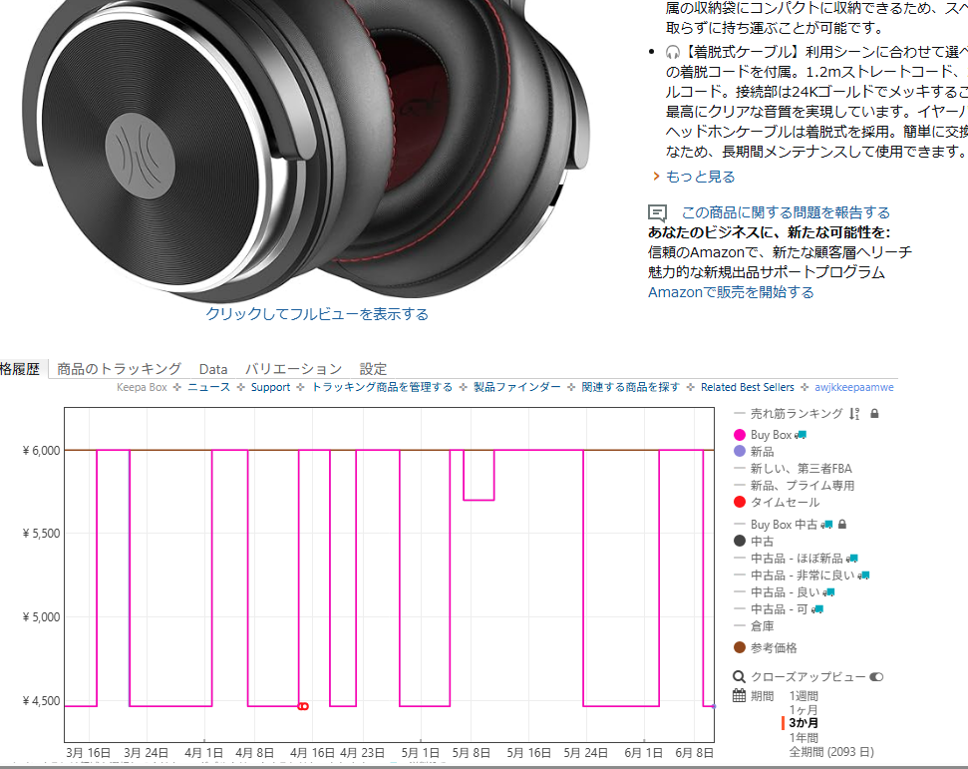Select the 1年間 period option
Viewport: 968px width, 769px height.
(804, 737)
